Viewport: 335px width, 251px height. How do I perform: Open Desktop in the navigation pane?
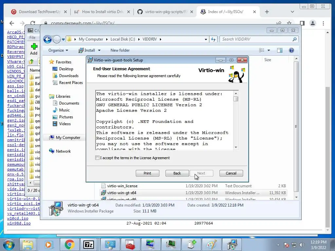[x=66, y=69]
